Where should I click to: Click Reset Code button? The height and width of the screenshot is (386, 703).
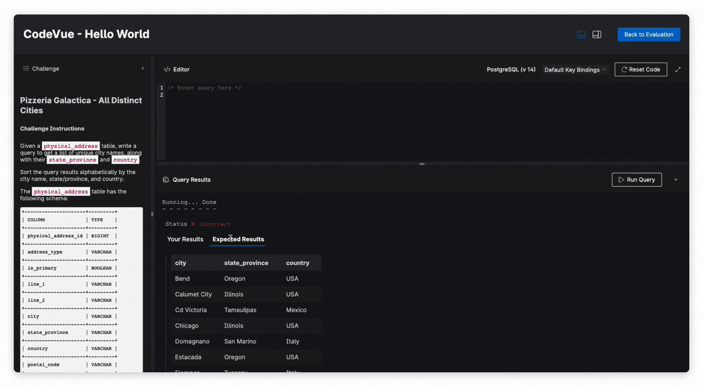[x=641, y=69]
